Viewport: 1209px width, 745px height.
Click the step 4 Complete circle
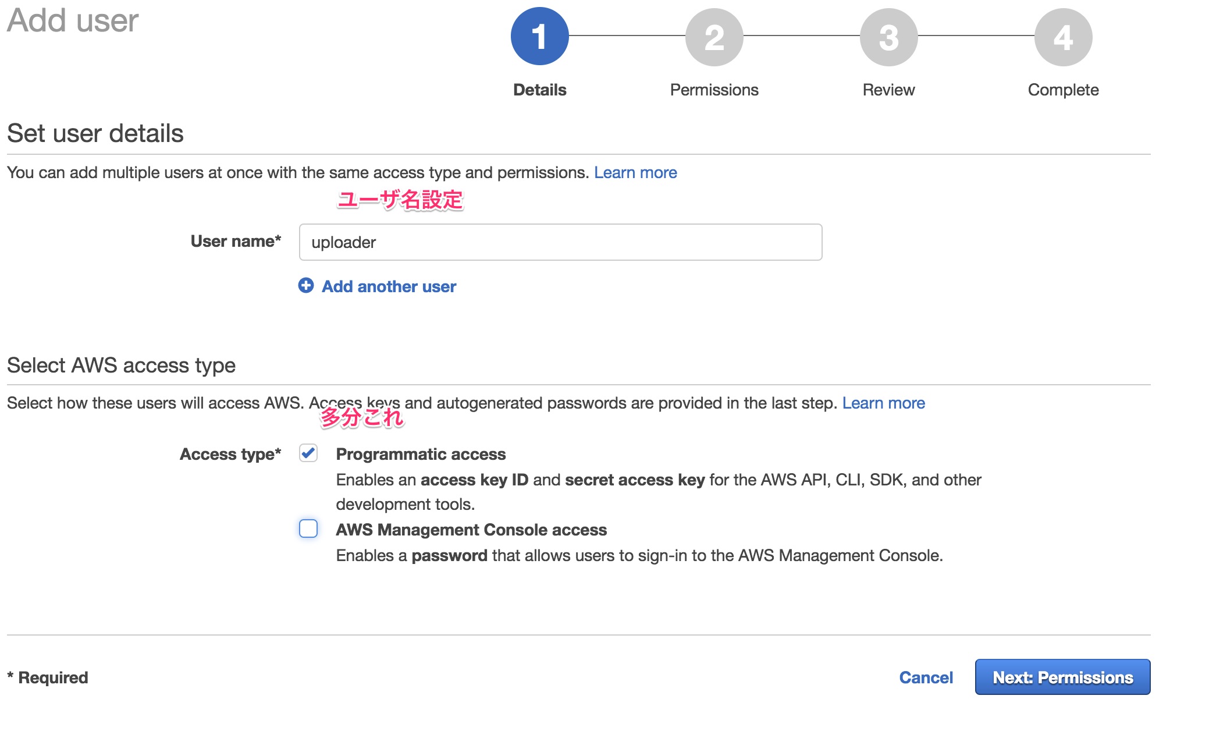coord(1063,37)
